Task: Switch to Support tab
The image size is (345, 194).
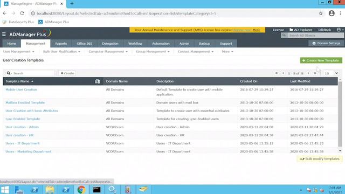Action: coord(226,44)
